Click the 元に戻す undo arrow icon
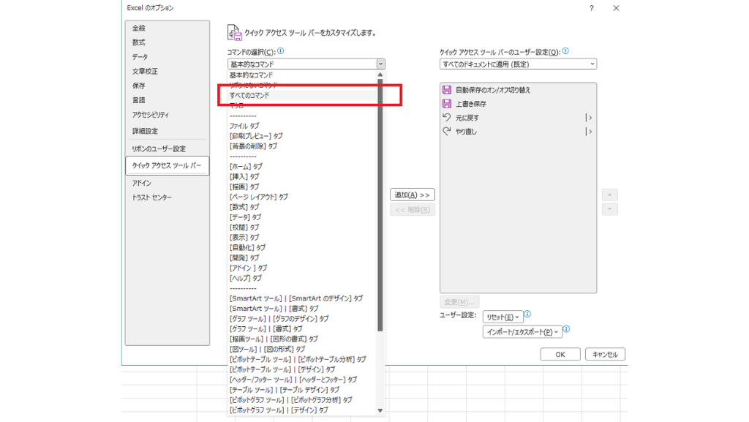 447,118
